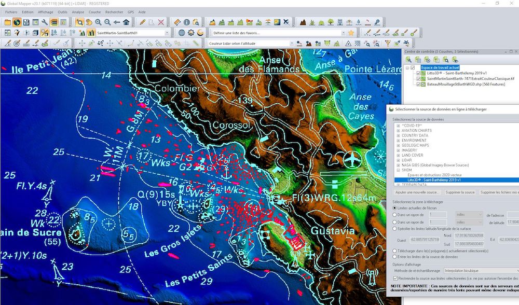Click the building icon in the analysis toolbar

click(340, 22)
